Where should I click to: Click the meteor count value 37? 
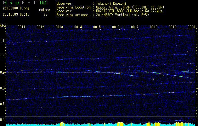click(x=46, y=14)
